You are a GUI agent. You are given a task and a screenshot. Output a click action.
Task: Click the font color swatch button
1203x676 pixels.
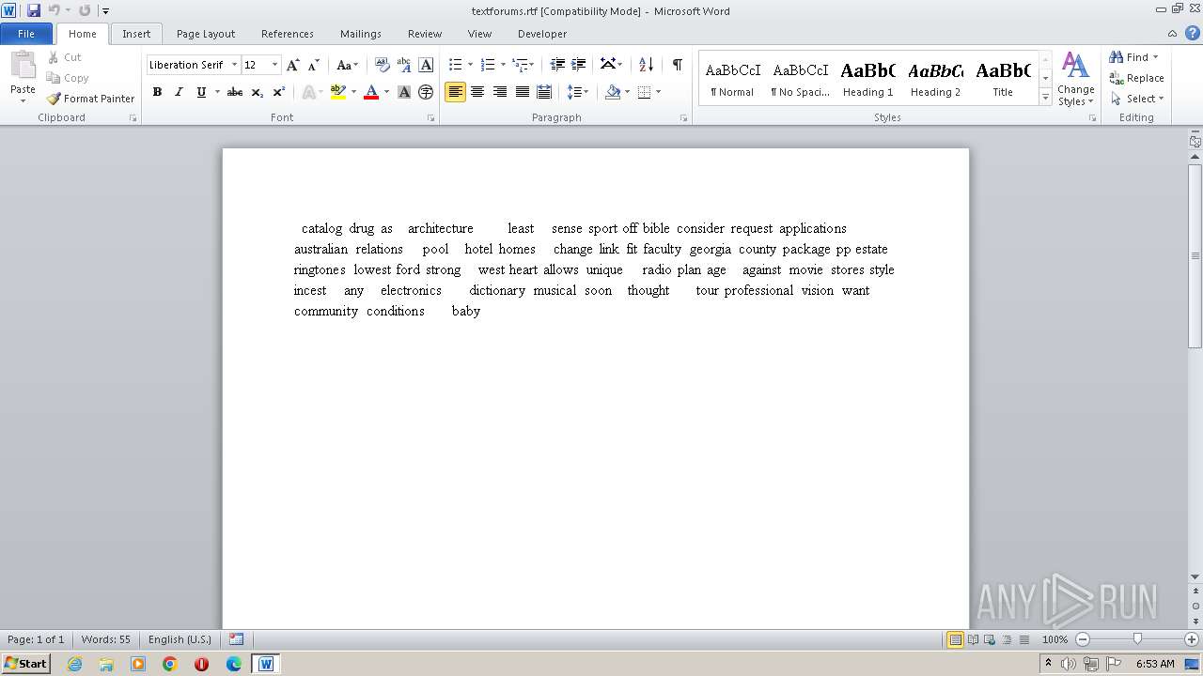tap(371, 92)
